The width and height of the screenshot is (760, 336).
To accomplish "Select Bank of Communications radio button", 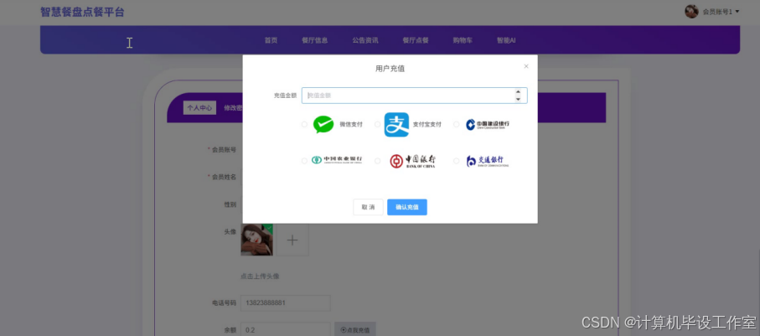I will 456,161.
